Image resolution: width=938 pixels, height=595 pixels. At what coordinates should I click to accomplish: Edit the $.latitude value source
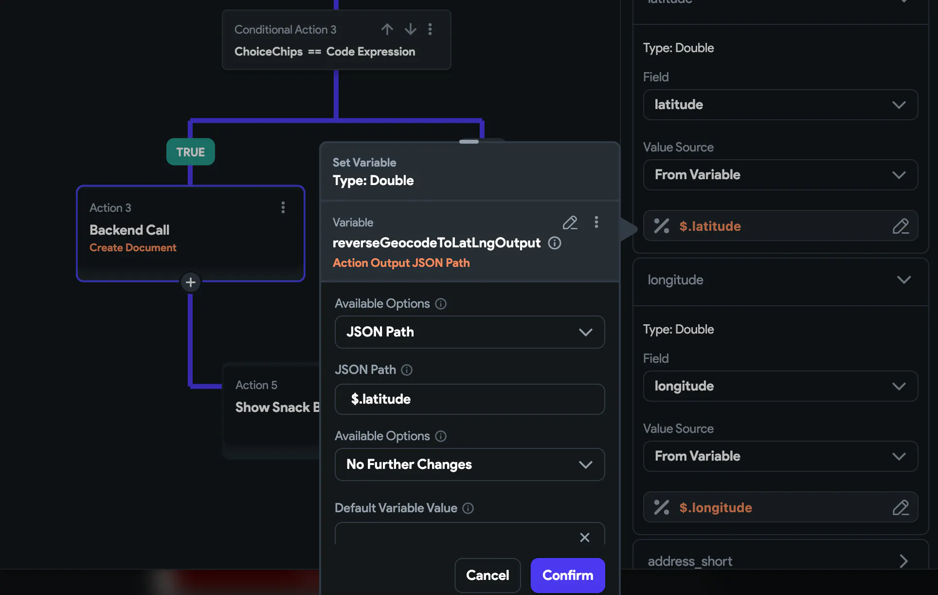pyautogui.click(x=900, y=226)
